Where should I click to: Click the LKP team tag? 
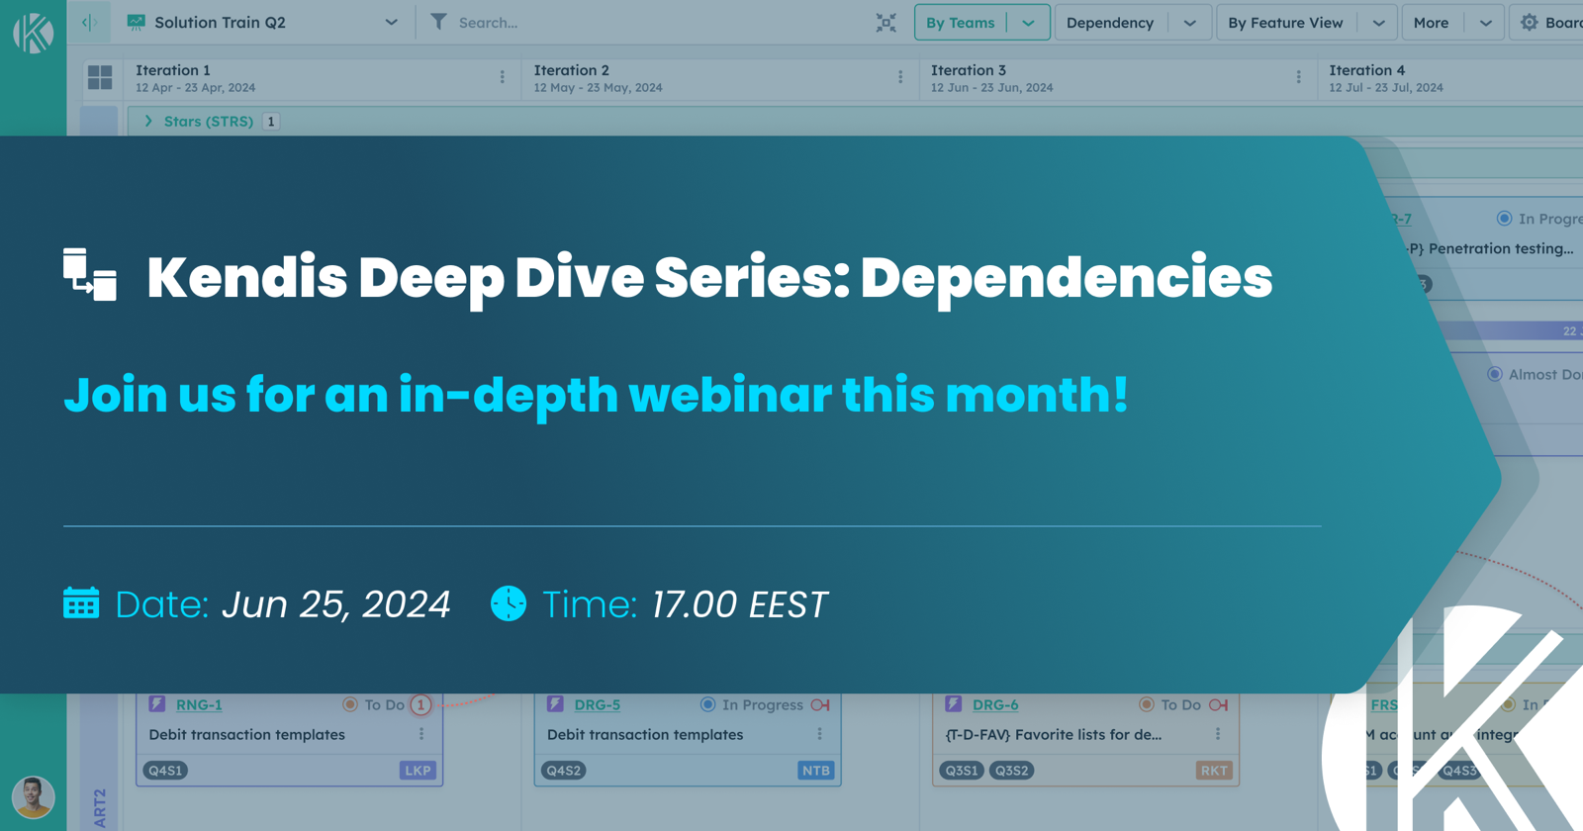pyautogui.click(x=418, y=771)
